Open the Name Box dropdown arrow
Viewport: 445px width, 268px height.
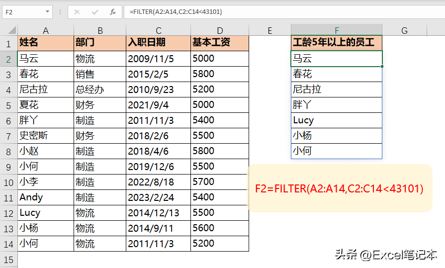[47, 12]
